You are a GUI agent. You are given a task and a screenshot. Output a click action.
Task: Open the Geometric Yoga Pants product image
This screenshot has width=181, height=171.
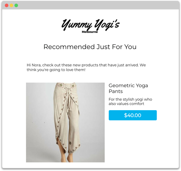[65, 123]
